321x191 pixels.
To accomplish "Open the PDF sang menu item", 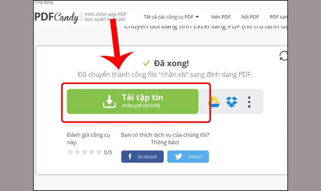I will pyautogui.click(x=279, y=17).
